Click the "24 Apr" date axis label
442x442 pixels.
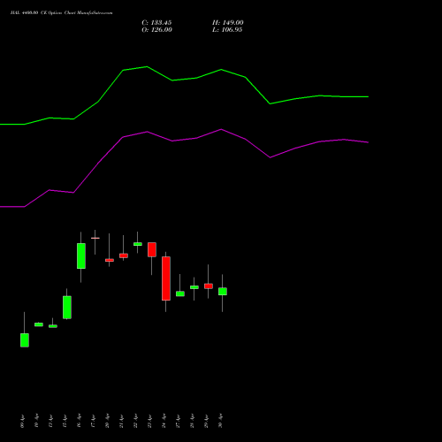[x=164, y=421]
